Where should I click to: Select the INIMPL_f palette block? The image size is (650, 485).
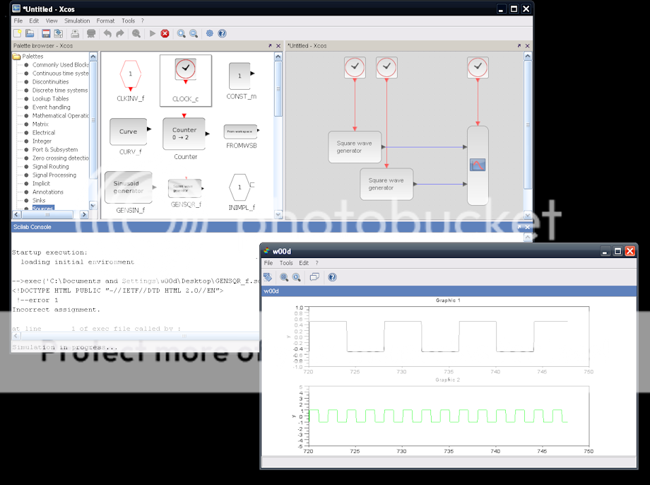(x=241, y=192)
